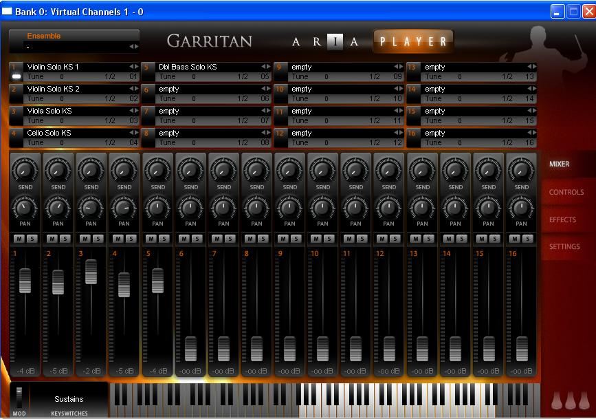Image resolution: width=596 pixels, height=419 pixels.
Task: Solo mixer channel 4
Action: [x=131, y=239]
